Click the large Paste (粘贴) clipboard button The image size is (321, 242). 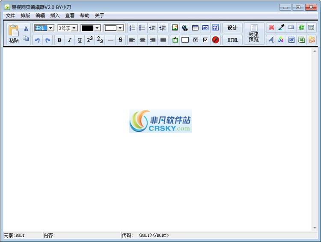[x=14, y=34]
